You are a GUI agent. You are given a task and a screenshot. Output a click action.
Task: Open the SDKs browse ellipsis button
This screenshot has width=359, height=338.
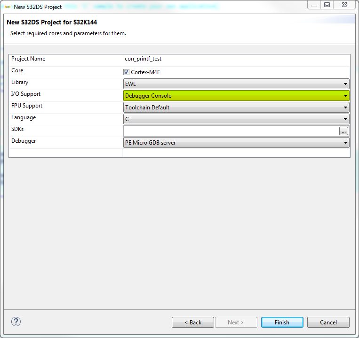(x=343, y=131)
